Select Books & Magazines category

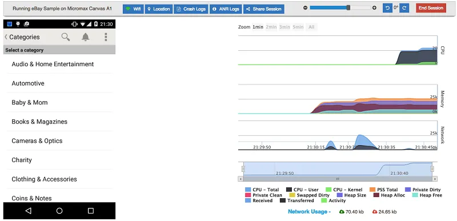point(60,122)
